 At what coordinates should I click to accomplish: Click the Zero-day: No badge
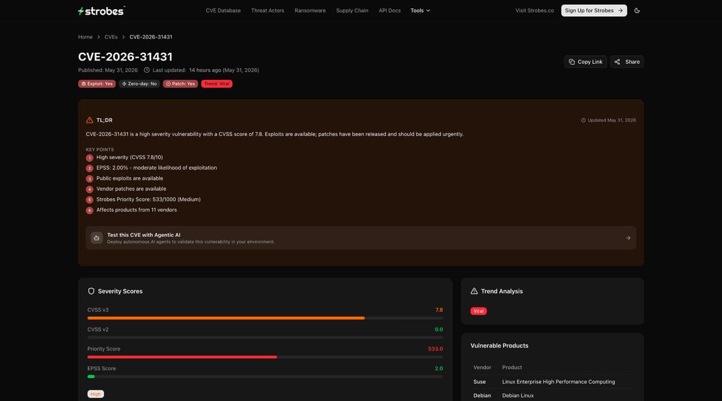pos(139,84)
